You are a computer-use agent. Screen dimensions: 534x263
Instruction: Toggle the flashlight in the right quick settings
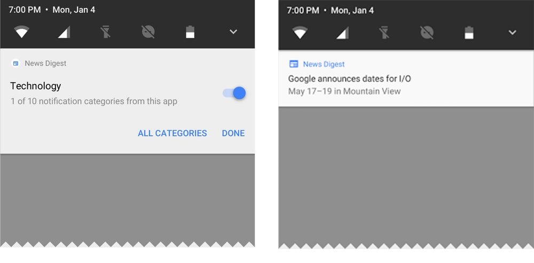click(x=384, y=33)
